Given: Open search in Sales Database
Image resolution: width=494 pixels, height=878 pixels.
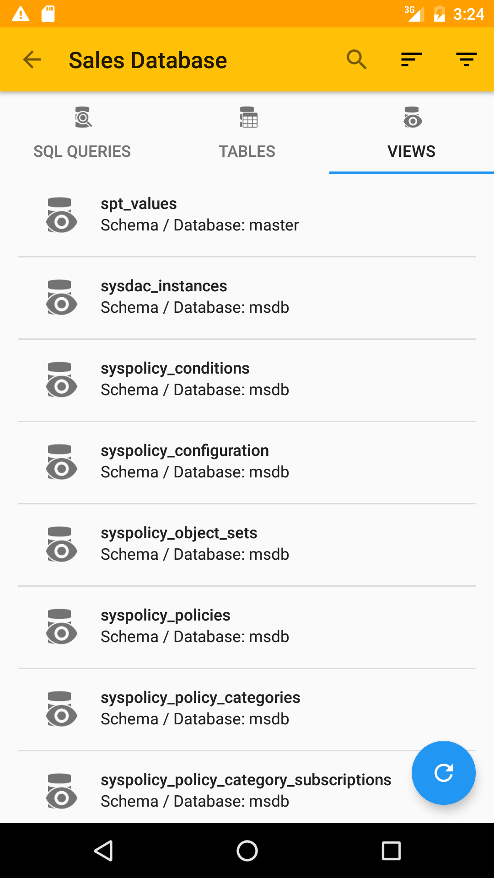Looking at the screenshot, I should 356,59.
